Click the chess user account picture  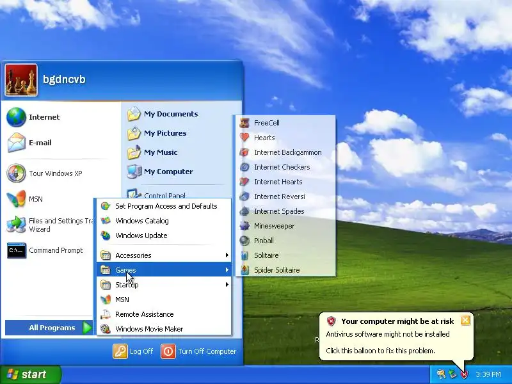tap(21, 80)
